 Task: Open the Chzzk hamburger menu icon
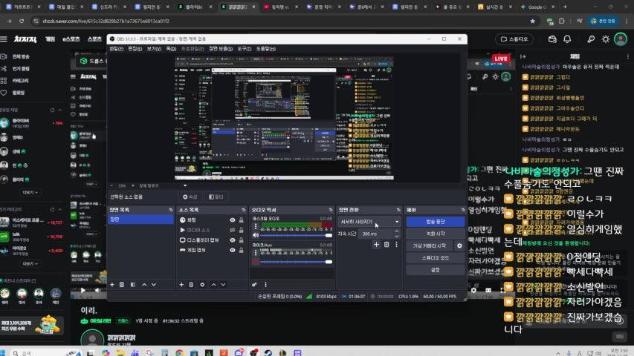[6, 39]
